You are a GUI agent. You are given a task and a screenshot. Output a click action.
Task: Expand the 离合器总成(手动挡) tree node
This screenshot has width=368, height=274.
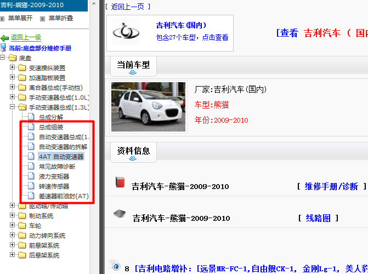tap(12, 87)
